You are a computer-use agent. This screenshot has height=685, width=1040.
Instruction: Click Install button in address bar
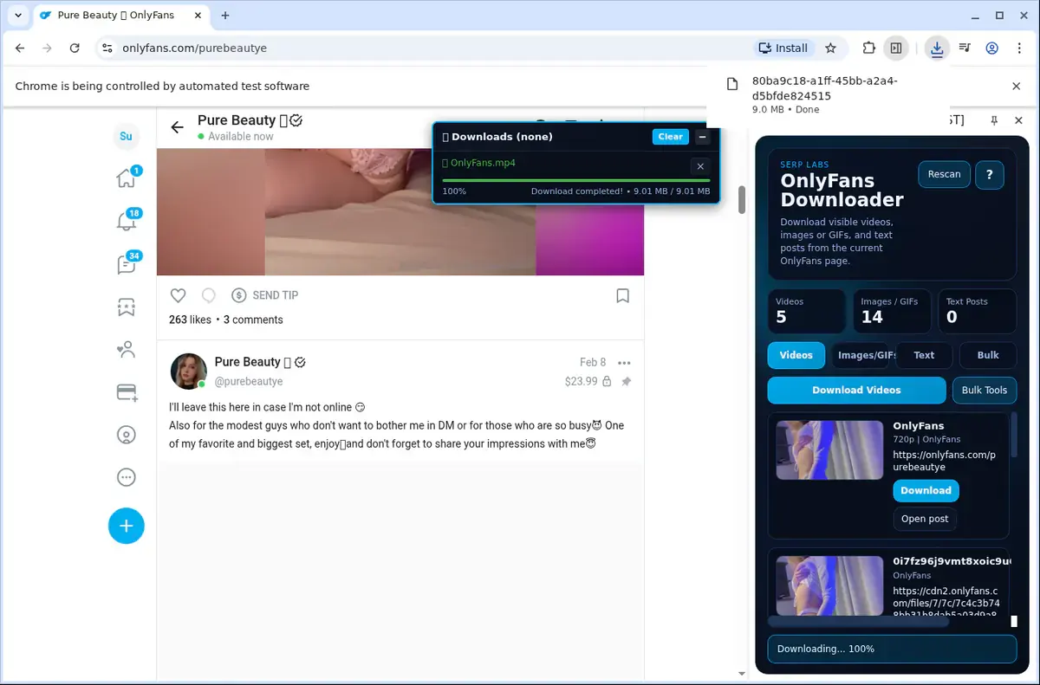[783, 48]
